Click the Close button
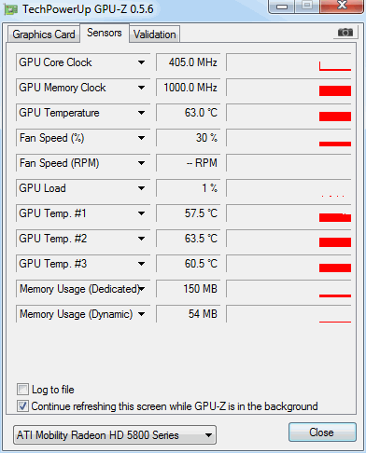 [x=322, y=432]
